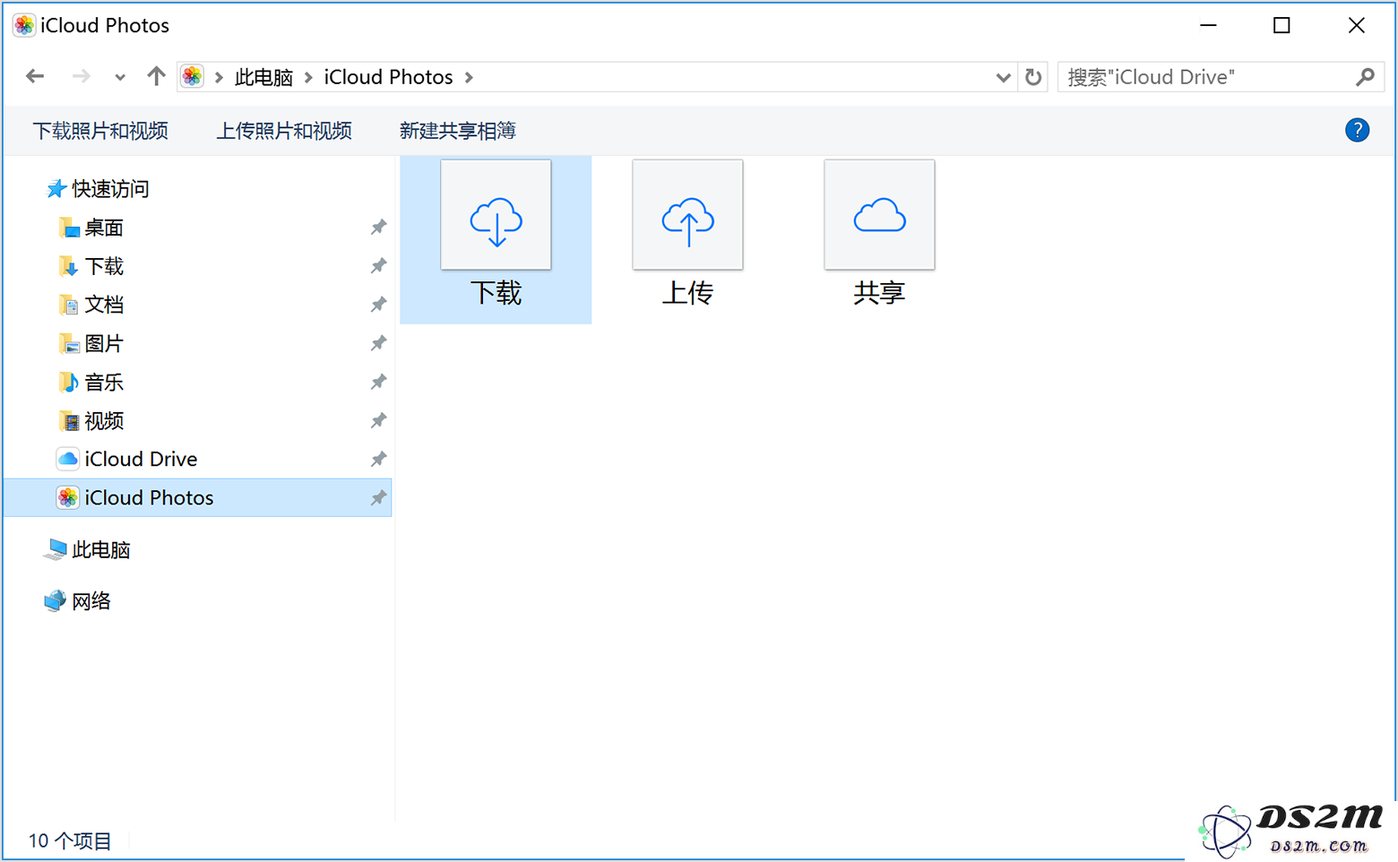Unpin 下载 using its pin icon

(x=378, y=266)
